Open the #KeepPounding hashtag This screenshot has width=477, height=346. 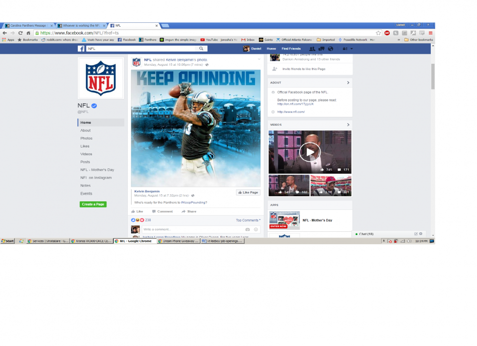tap(194, 202)
